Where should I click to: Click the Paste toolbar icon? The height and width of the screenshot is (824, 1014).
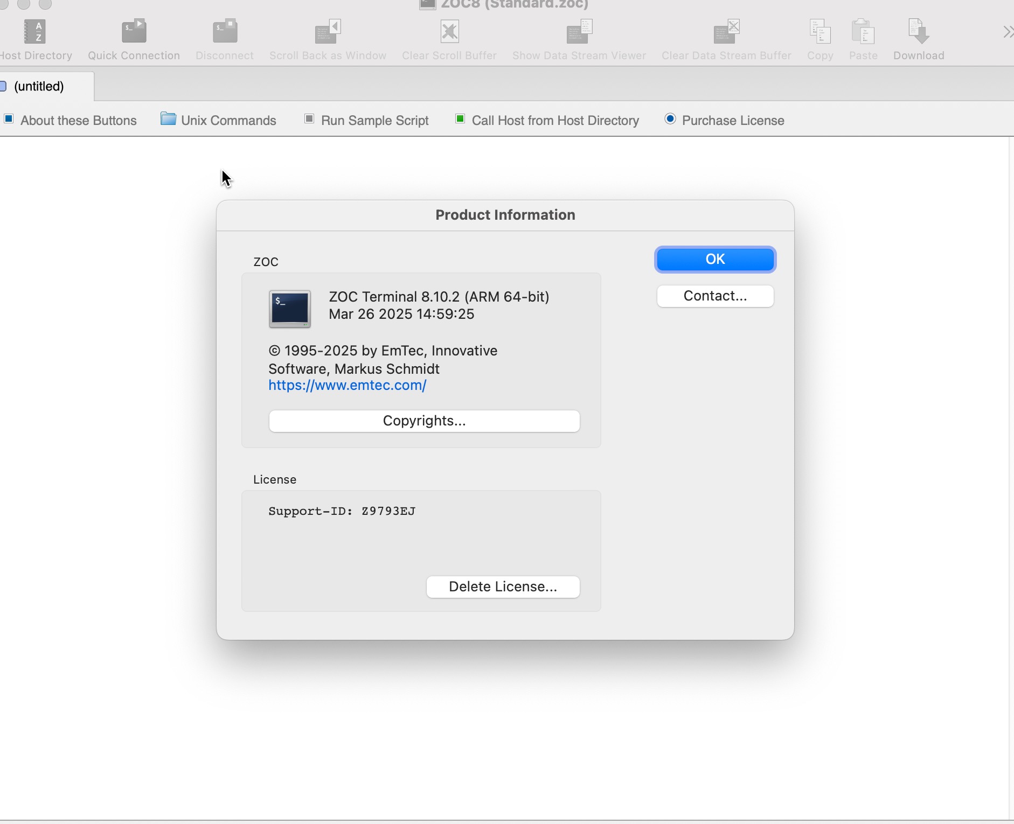(x=863, y=32)
